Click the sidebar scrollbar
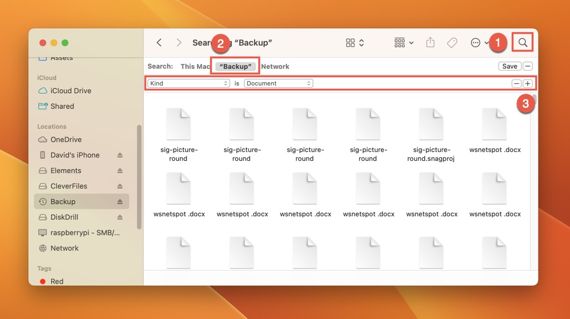The height and width of the screenshot is (319, 570). pos(139,177)
